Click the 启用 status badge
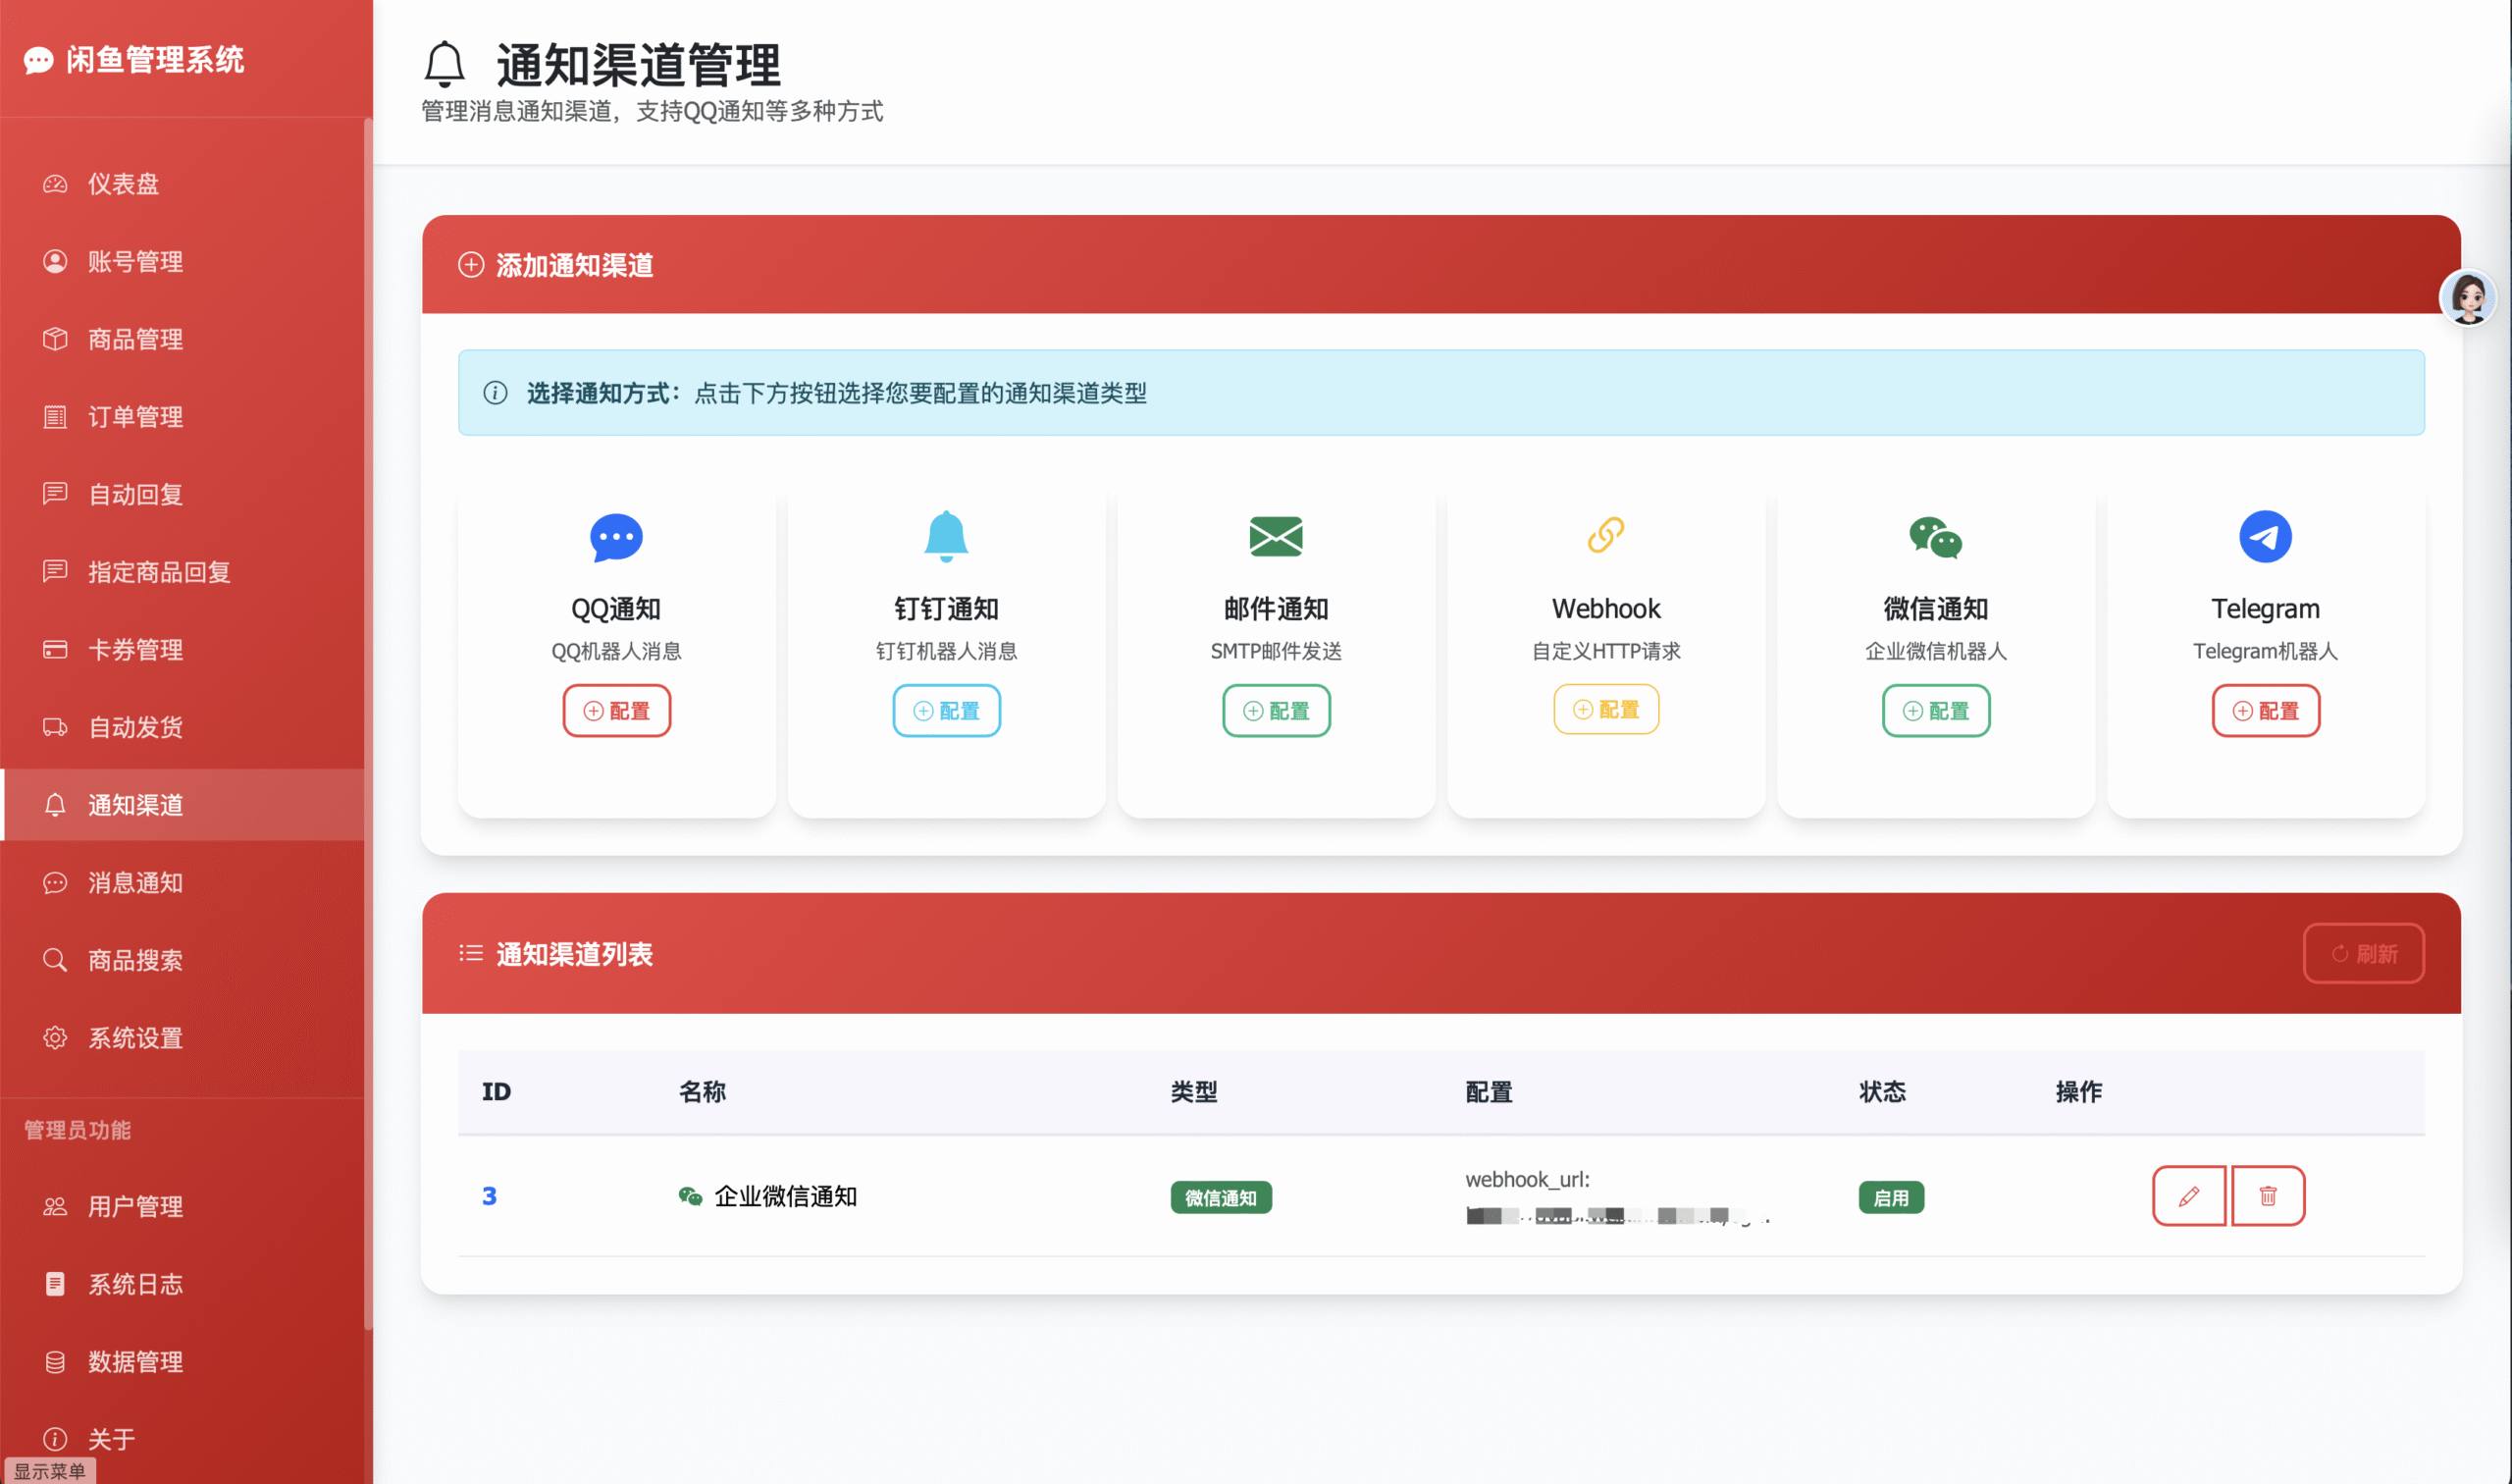This screenshot has height=1484, width=2512. point(1890,1198)
